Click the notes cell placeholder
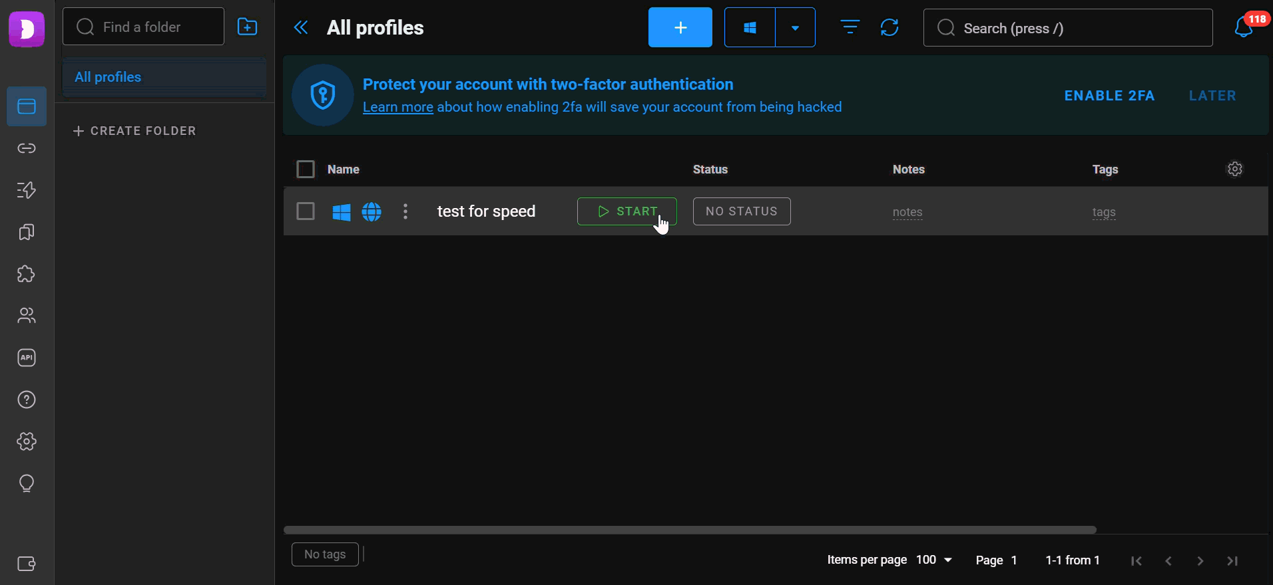This screenshot has width=1273, height=585. tap(907, 212)
